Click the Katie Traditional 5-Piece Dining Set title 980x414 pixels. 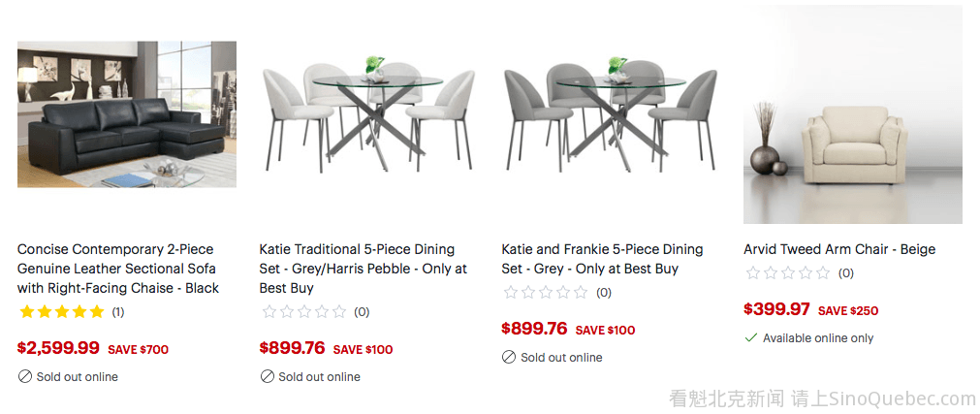click(x=363, y=269)
